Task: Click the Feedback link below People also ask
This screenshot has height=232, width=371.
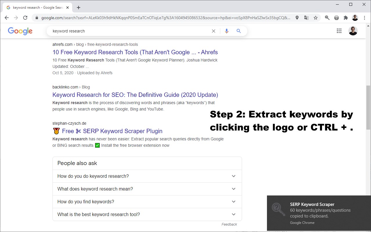Action: 229,224
